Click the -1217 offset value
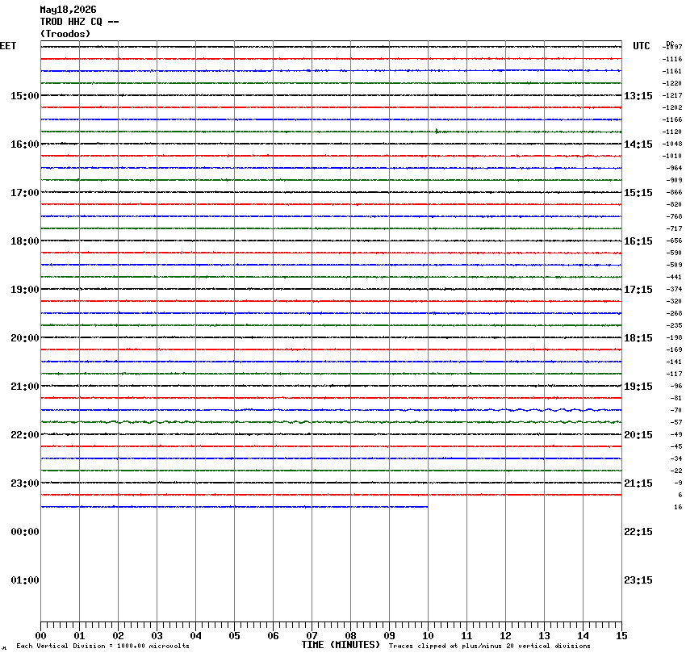Viewport: 686px width, 657px height. point(672,95)
